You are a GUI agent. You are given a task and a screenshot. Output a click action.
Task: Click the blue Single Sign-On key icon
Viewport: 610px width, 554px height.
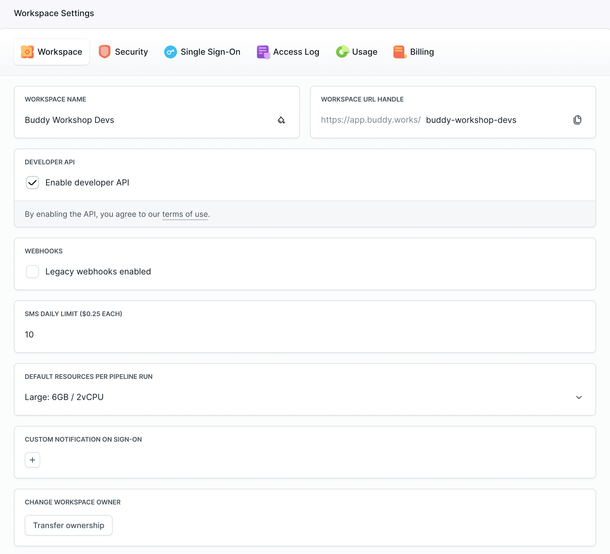click(x=171, y=52)
